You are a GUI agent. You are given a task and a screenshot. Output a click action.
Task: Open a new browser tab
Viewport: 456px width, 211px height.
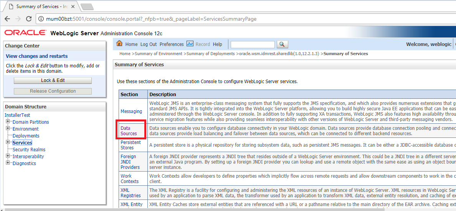point(86,7)
